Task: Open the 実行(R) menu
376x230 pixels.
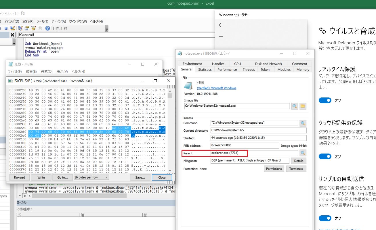Action: 28,21
